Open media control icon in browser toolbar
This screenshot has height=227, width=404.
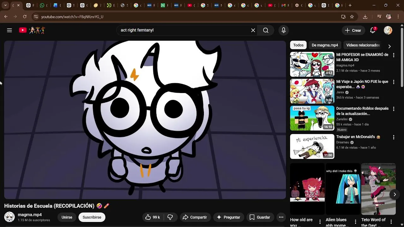379,17
